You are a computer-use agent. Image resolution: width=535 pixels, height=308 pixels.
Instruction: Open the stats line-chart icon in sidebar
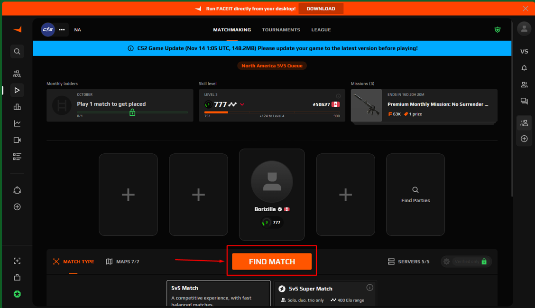[x=17, y=123]
